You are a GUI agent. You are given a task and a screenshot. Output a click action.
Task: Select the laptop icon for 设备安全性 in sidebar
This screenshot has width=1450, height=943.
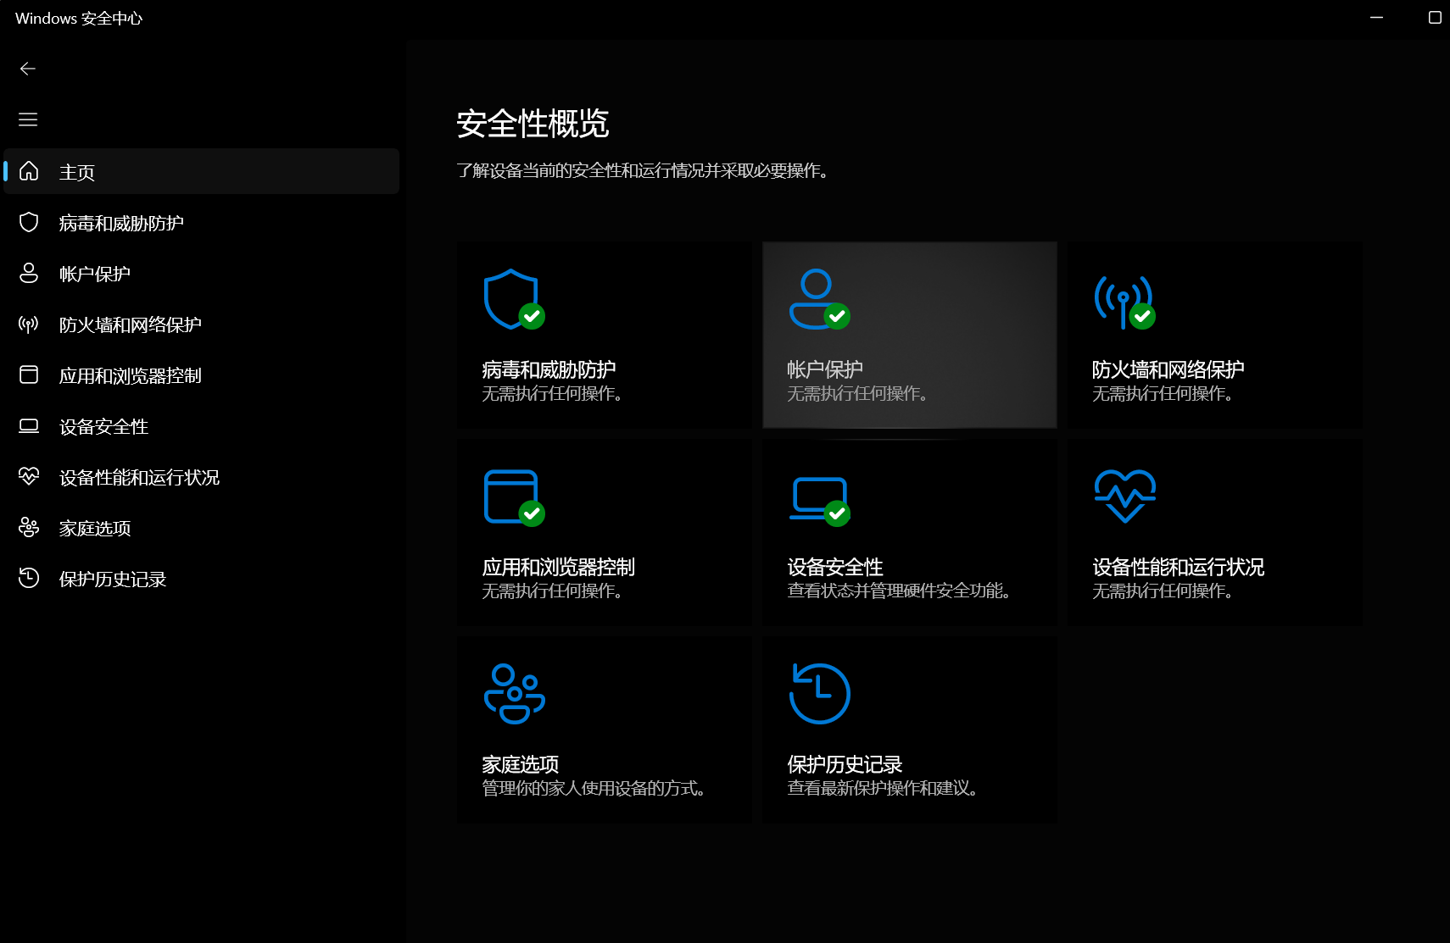[x=29, y=425]
